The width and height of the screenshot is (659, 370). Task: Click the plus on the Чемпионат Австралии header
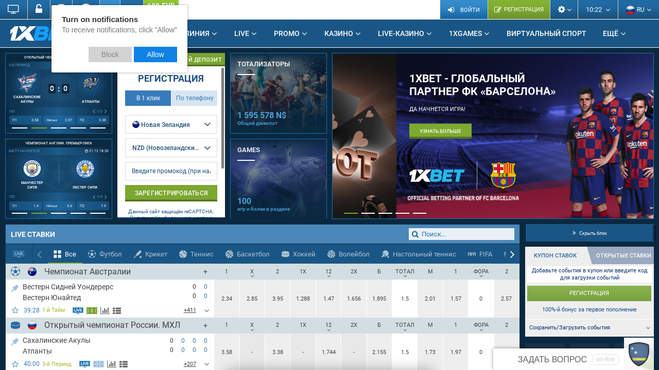click(x=205, y=271)
